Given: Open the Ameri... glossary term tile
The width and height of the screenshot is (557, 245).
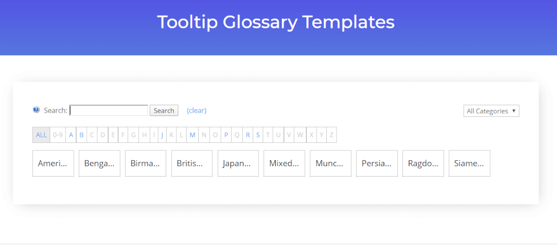Looking at the screenshot, I should tap(53, 163).
